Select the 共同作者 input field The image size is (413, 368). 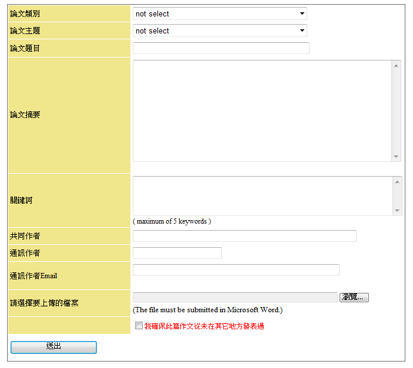pos(244,236)
